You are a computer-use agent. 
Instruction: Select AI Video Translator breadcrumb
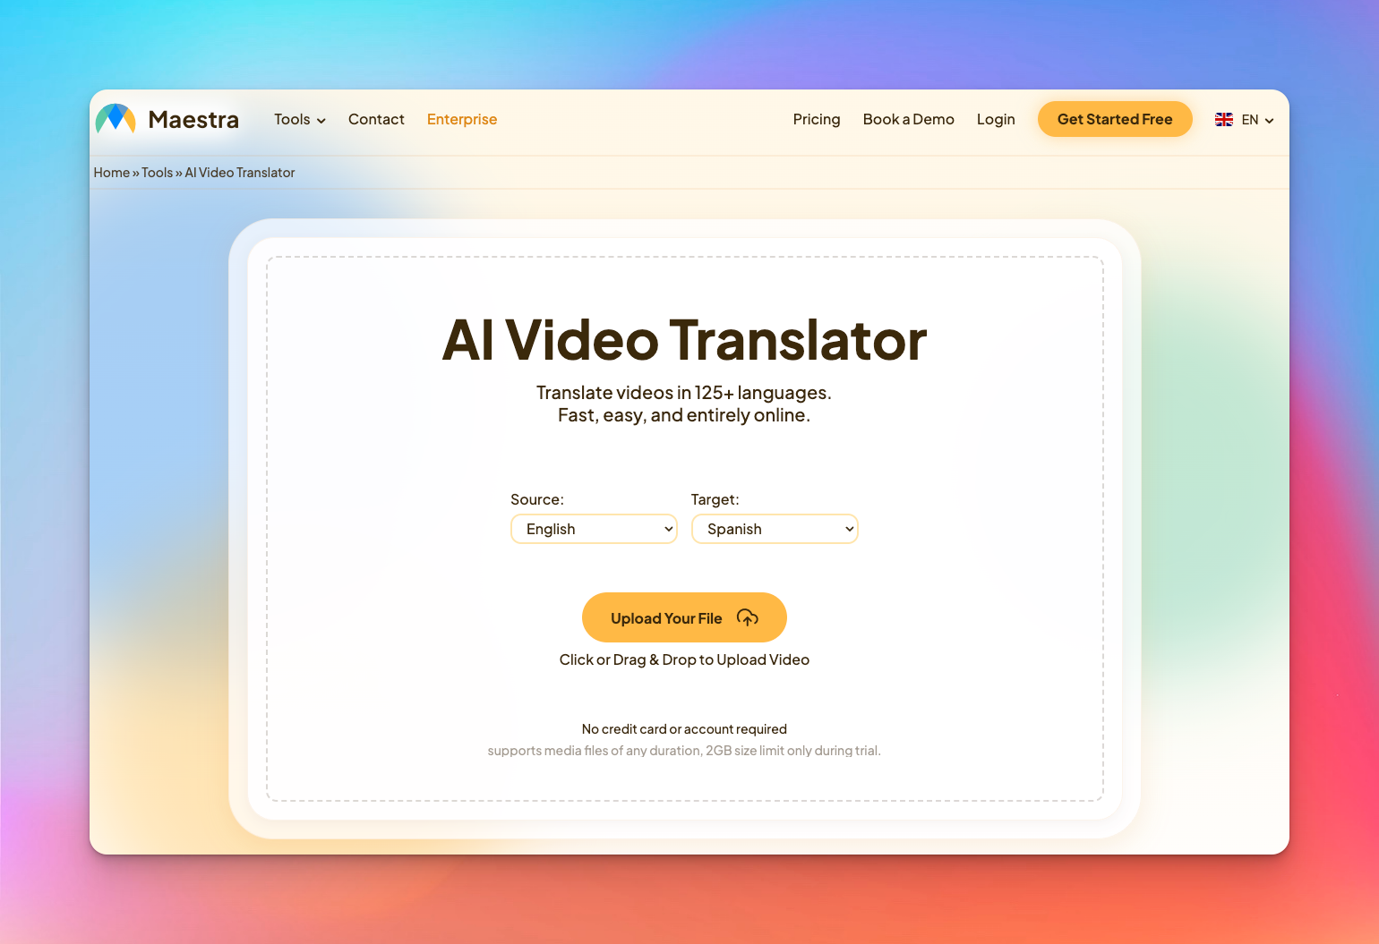coord(239,173)
